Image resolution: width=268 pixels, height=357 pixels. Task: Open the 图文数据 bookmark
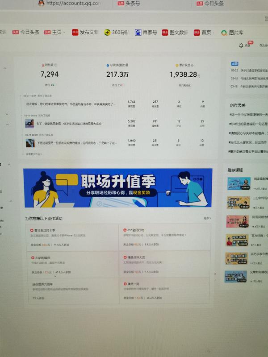point(175,33)
